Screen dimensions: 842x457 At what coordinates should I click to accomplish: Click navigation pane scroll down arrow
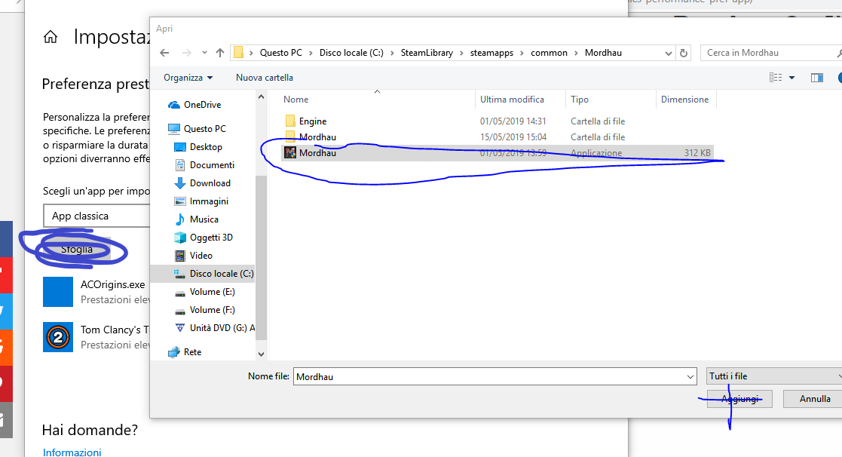click(261, 354)
